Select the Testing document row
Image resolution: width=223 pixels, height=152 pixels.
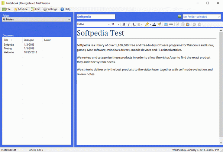pos(36,49)
